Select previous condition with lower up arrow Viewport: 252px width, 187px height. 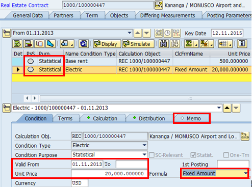click(x=227, y=108)
